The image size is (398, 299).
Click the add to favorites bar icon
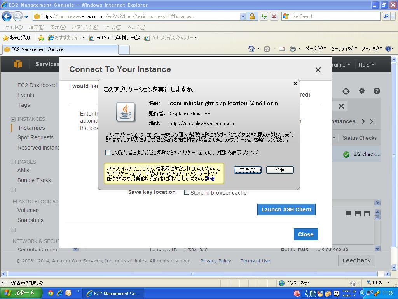pyautogui.click(x=41, y=38)
